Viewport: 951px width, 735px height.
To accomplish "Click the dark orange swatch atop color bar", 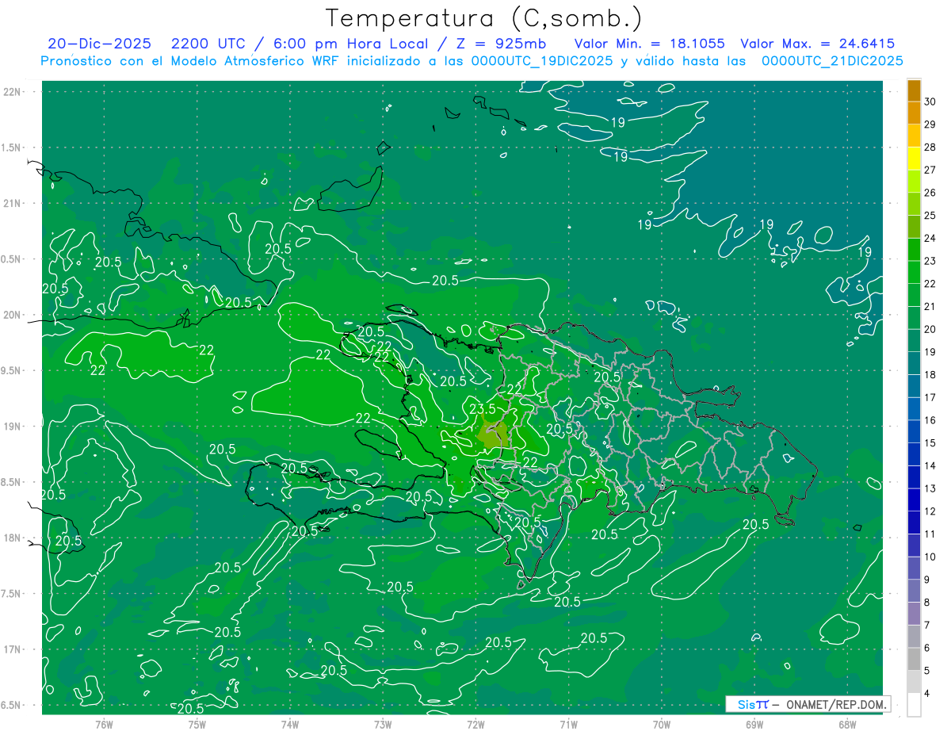I will 914,90.
